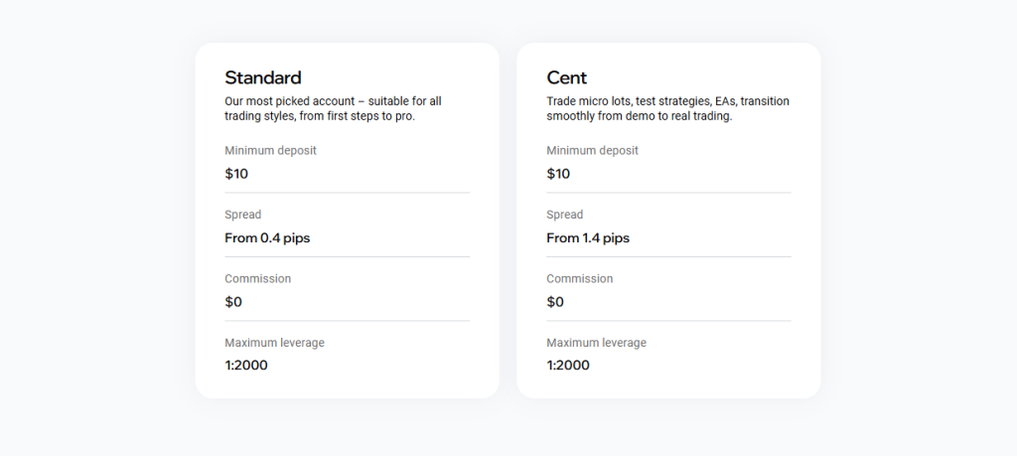Click 1:2000 leverage value in Cent card

point(568,366)
